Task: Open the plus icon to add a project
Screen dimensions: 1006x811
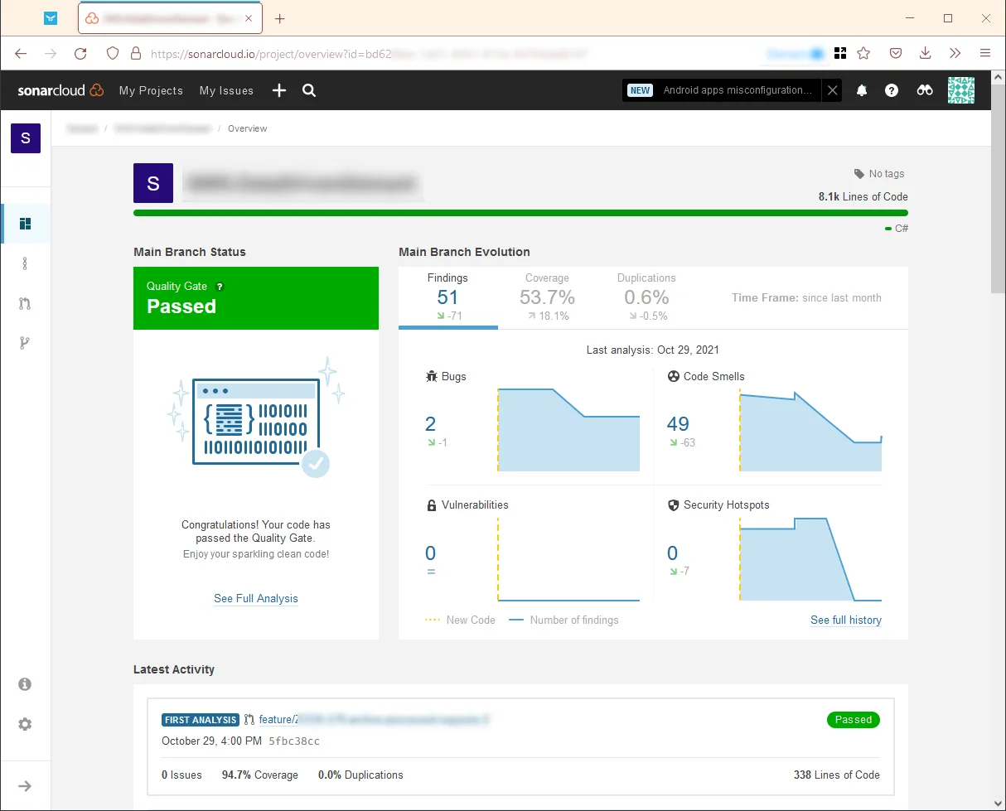Action: (278, 90)
